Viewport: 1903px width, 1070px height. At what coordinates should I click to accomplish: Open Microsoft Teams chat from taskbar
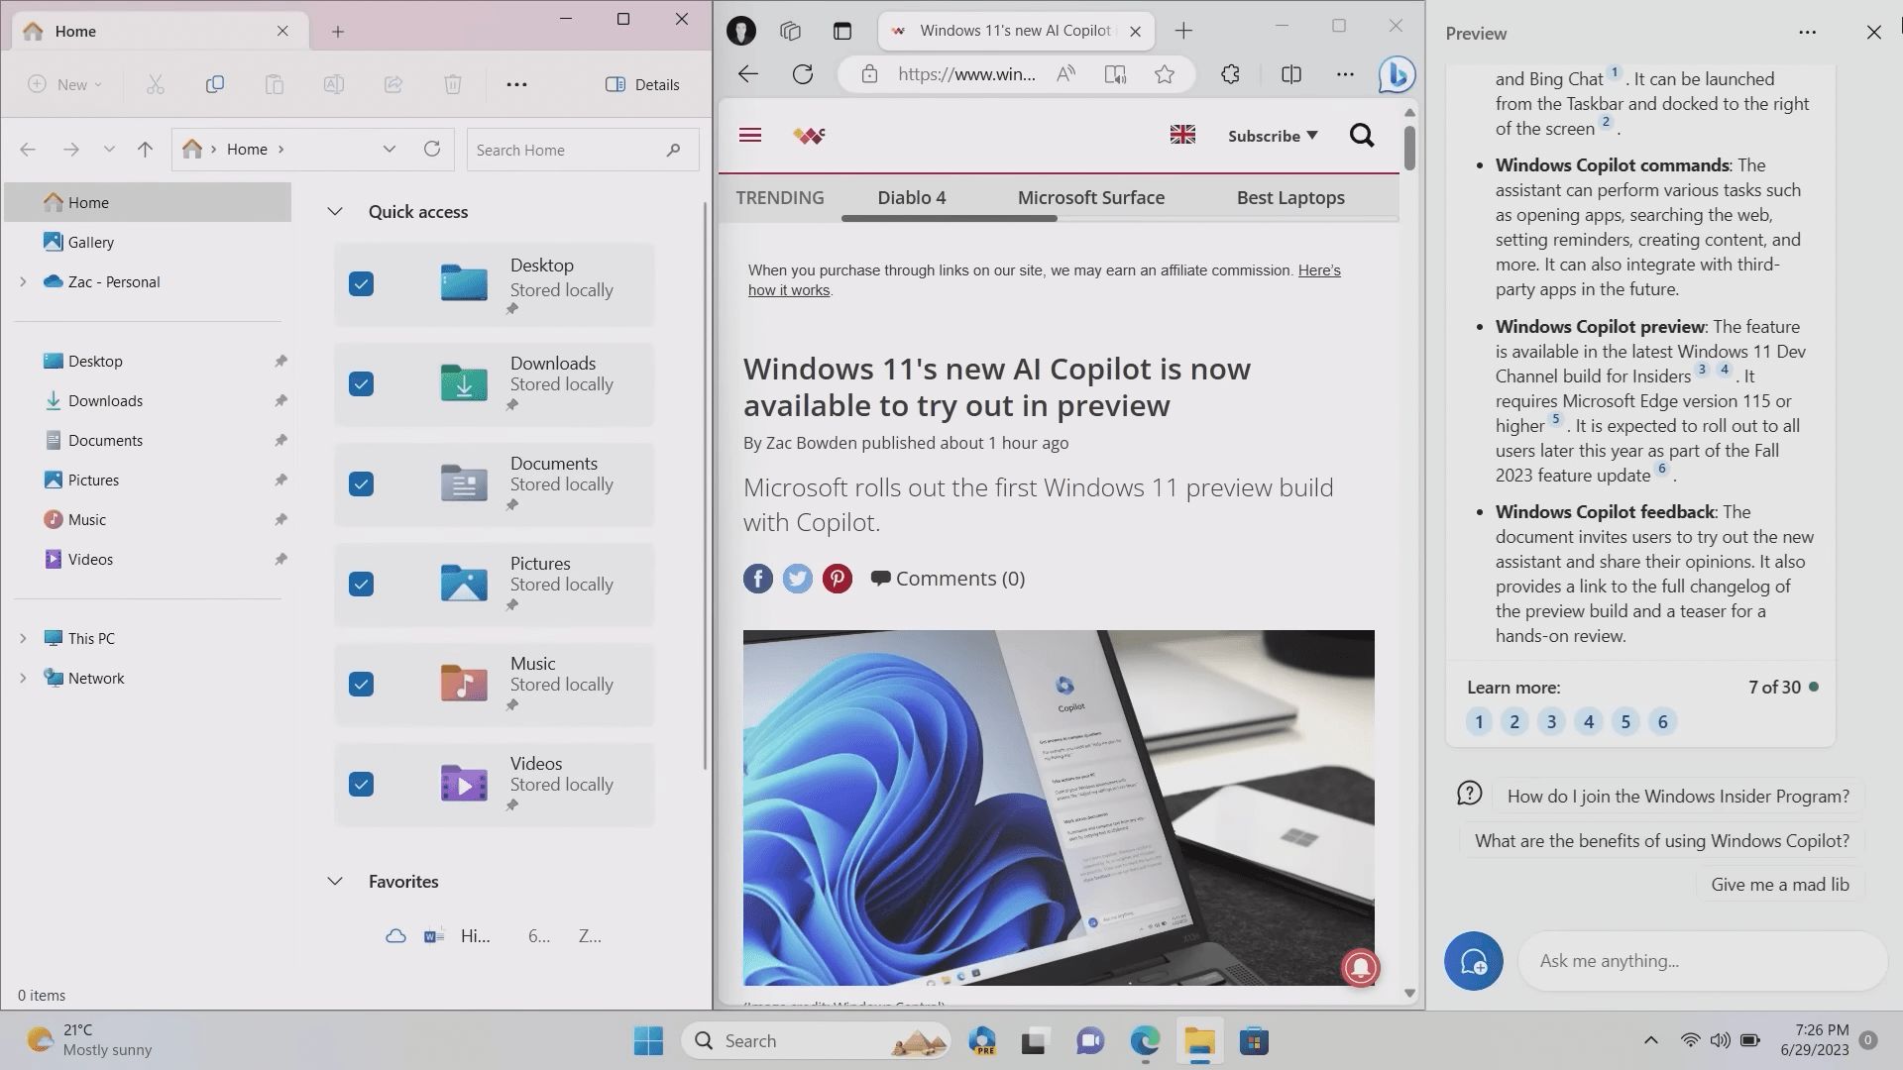point(1089,1040)
